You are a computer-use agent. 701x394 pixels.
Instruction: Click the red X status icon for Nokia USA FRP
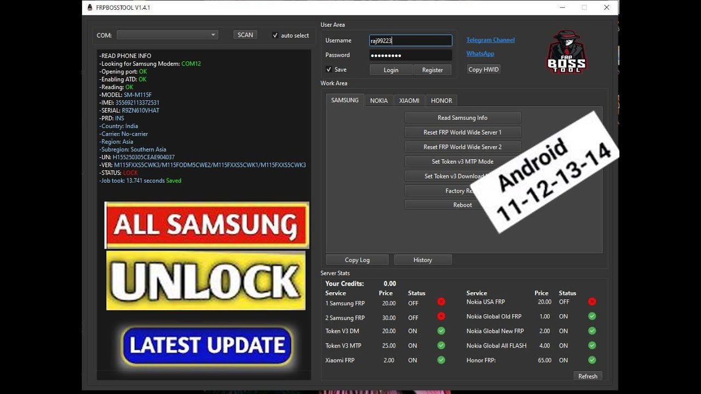592,302
